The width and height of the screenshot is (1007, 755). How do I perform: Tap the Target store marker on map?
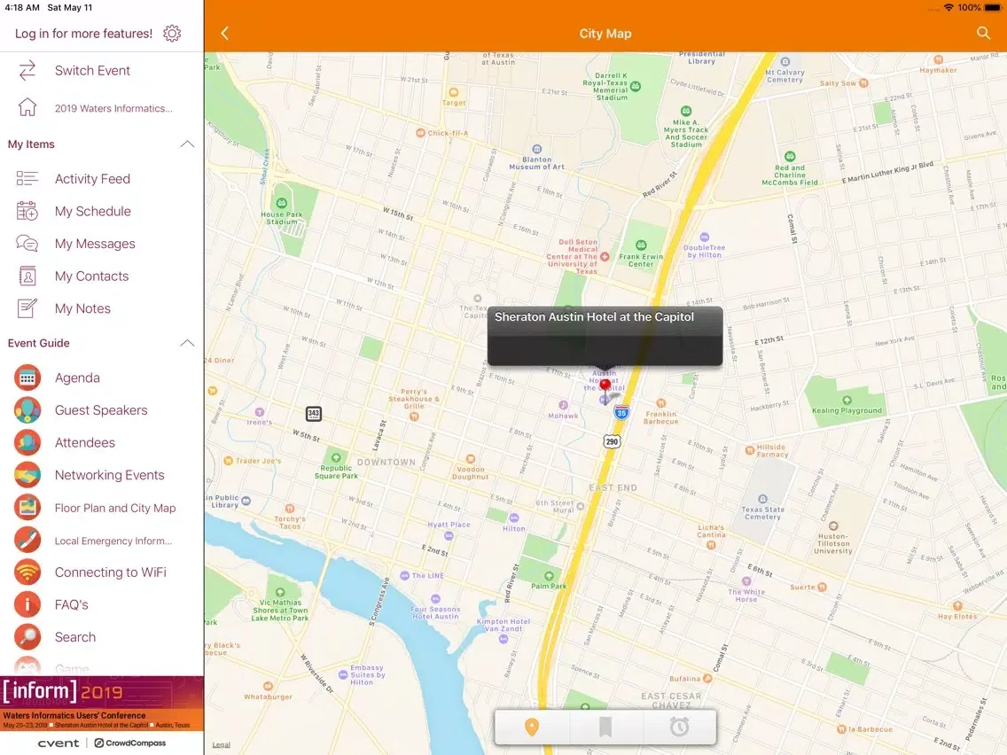click(453, 92)
